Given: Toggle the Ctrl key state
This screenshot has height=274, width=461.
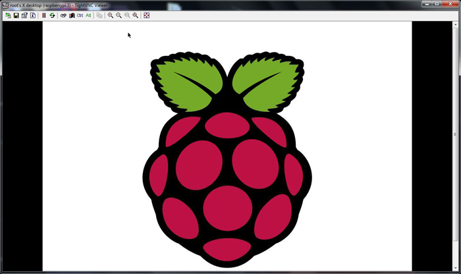Looking at the screenshot, I should (80, 16).
